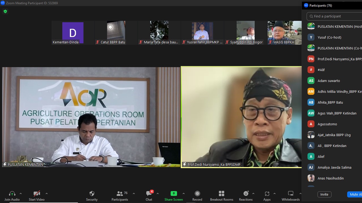This screenshot has height=203, width=362.
Task: Toggle Start Video camera on
Action: (37, 196)
